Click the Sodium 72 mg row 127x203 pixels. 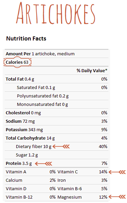coord(56,121)
